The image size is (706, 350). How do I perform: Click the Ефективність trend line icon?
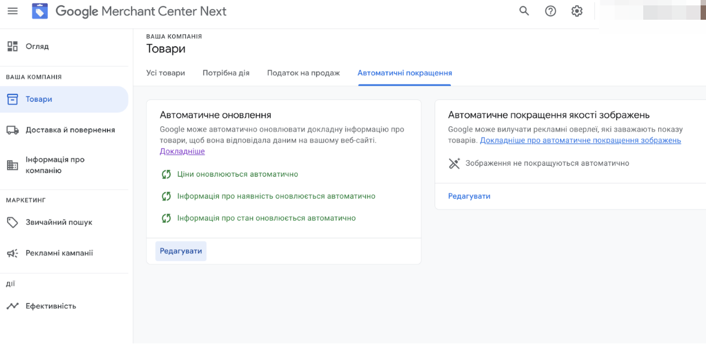pos(13,306)
